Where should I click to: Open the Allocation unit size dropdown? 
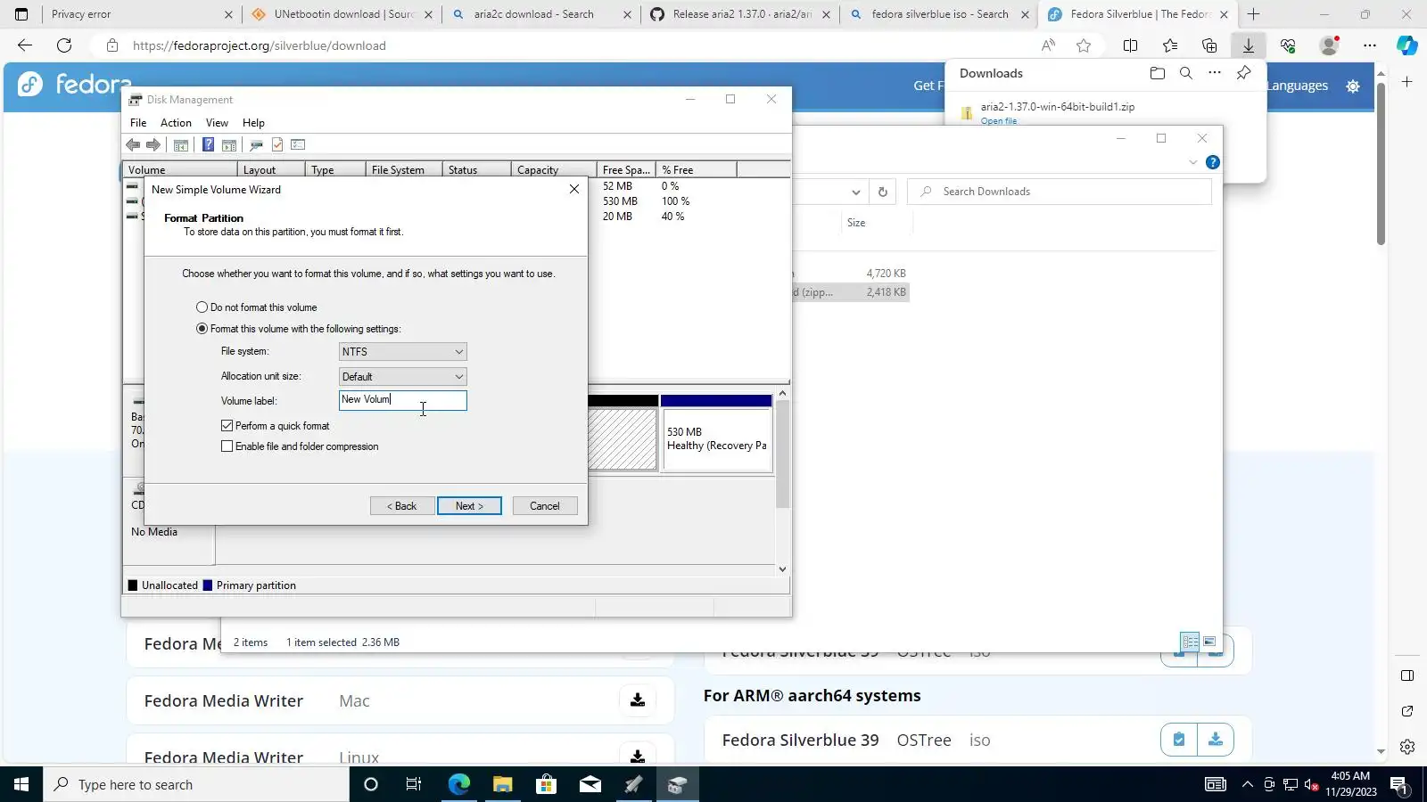pos(402,377)
